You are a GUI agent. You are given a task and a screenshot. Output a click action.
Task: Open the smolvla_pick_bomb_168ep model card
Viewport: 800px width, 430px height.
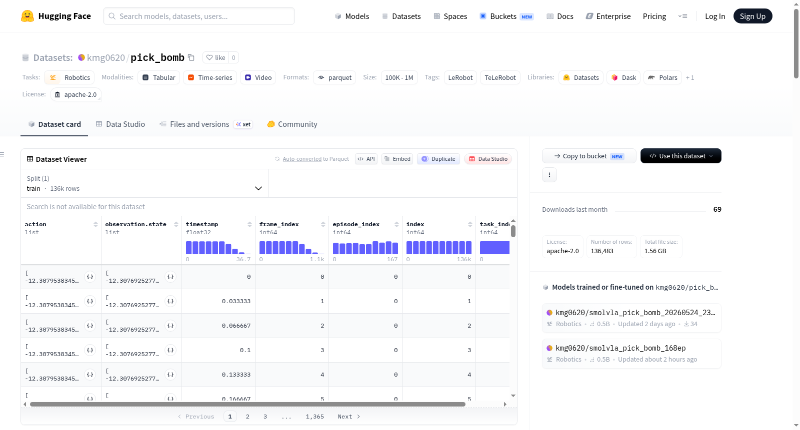[631, 354]
